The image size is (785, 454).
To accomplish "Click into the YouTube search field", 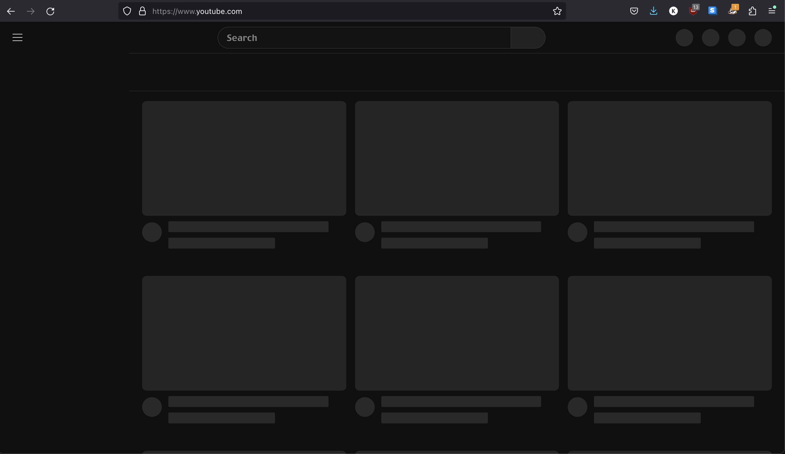I will coord(343,38).
